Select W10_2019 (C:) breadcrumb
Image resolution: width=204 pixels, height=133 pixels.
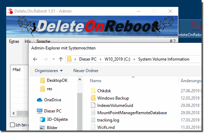coord(117,59)
